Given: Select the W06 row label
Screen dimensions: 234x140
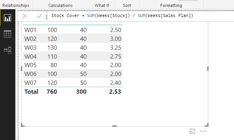Looking at the screenshot, I should (x=30, y=74).
